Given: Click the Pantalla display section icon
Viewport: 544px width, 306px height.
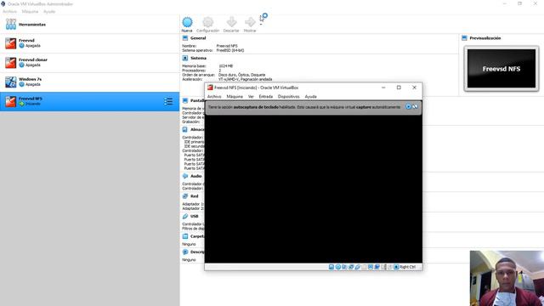Looking at the screenshot, I should coord(185,100).
